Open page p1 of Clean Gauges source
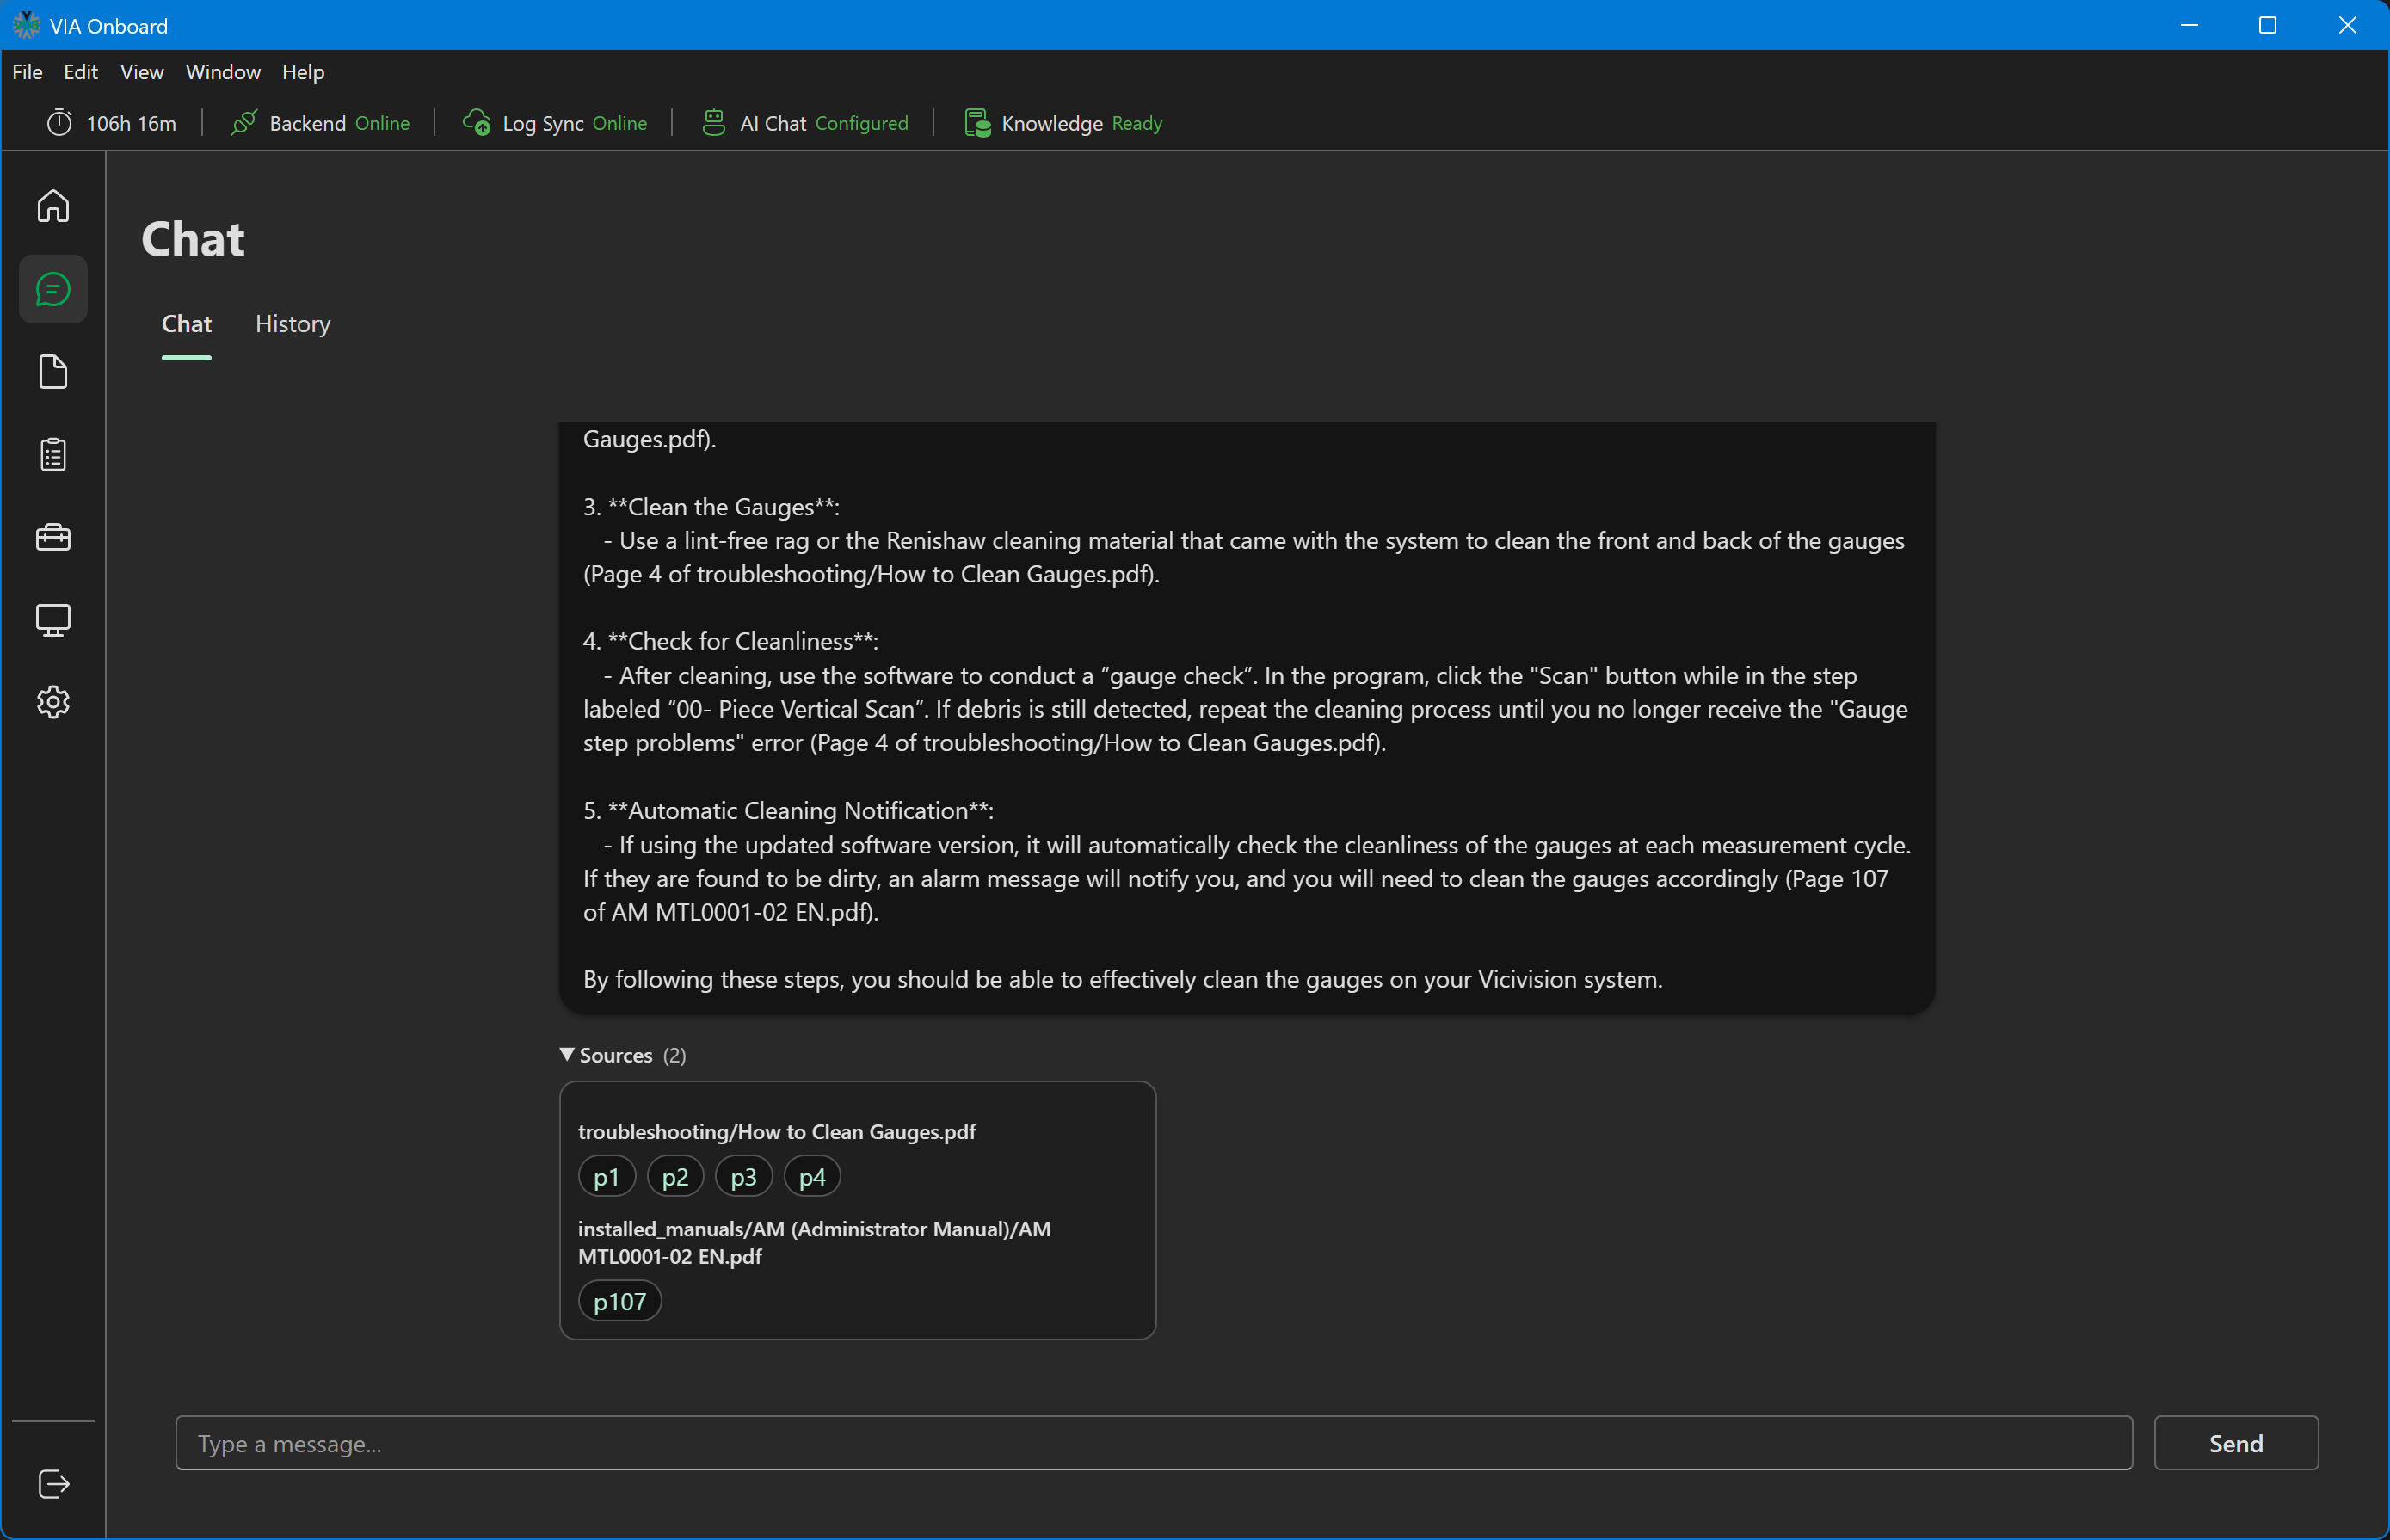This screenshot has width=2390, height=1540. coord(606,1177)
